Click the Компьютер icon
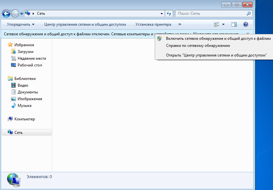 click(10, 119)
